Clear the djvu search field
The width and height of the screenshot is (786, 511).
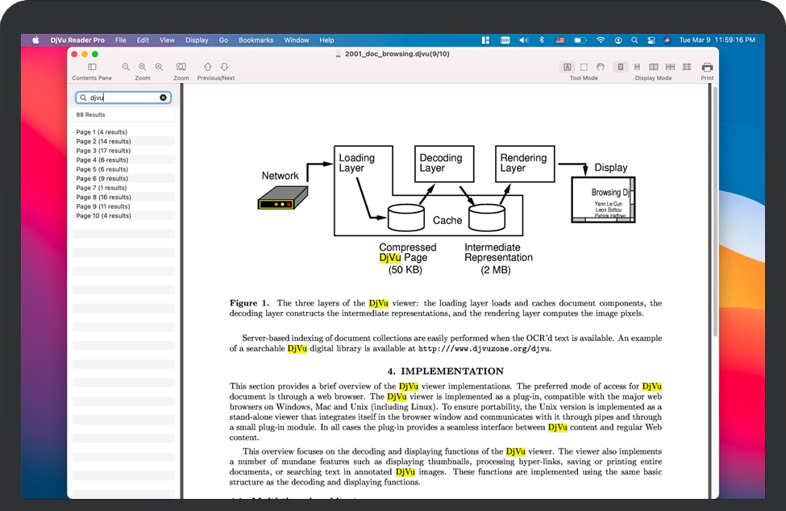(x=163, y=98)
